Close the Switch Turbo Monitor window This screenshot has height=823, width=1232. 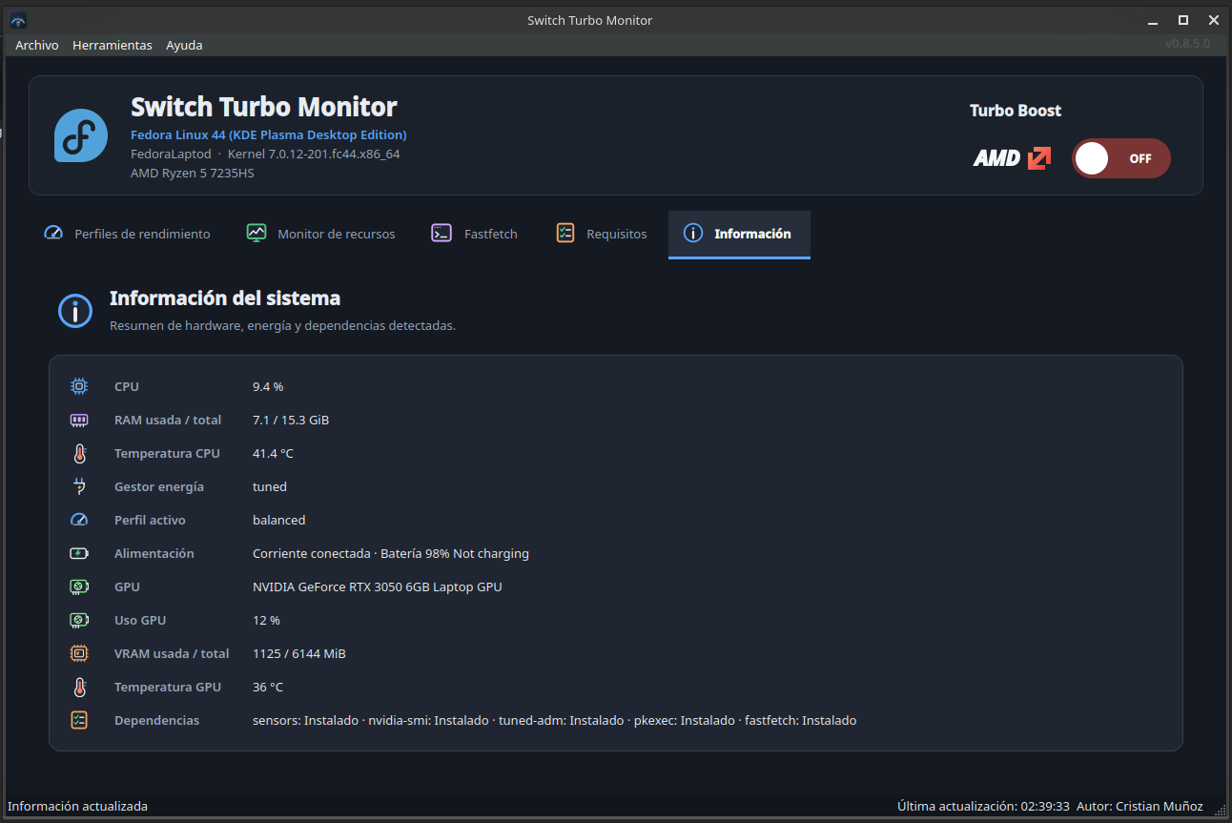[x=1213, y=20]
